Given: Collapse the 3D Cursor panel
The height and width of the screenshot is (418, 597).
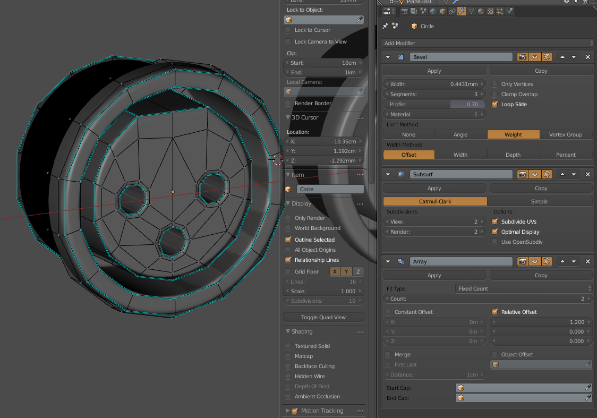Looking at the screenshot, I should tap(288, 117).
